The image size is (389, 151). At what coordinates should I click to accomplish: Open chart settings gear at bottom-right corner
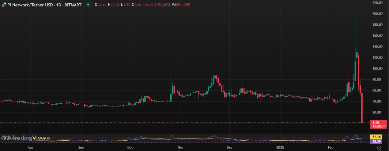[x=379, y=147]
